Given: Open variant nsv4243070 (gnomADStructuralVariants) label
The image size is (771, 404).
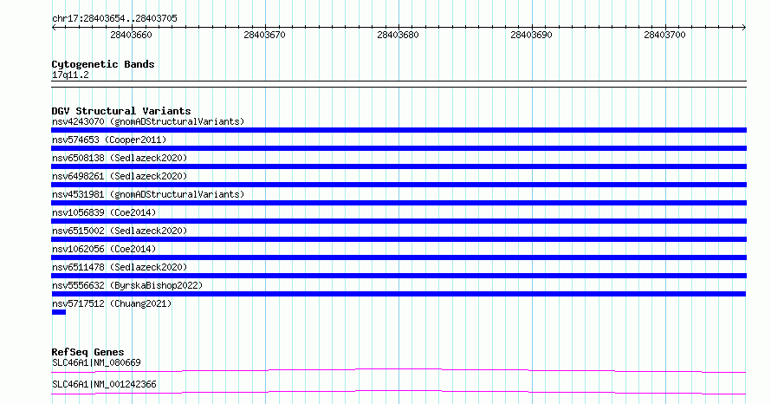Looking at the screenshot, I should (148, 121).
